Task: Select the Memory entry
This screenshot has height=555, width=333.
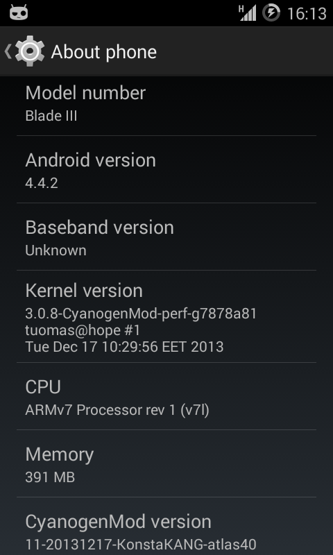Action: tap(166, 463)
